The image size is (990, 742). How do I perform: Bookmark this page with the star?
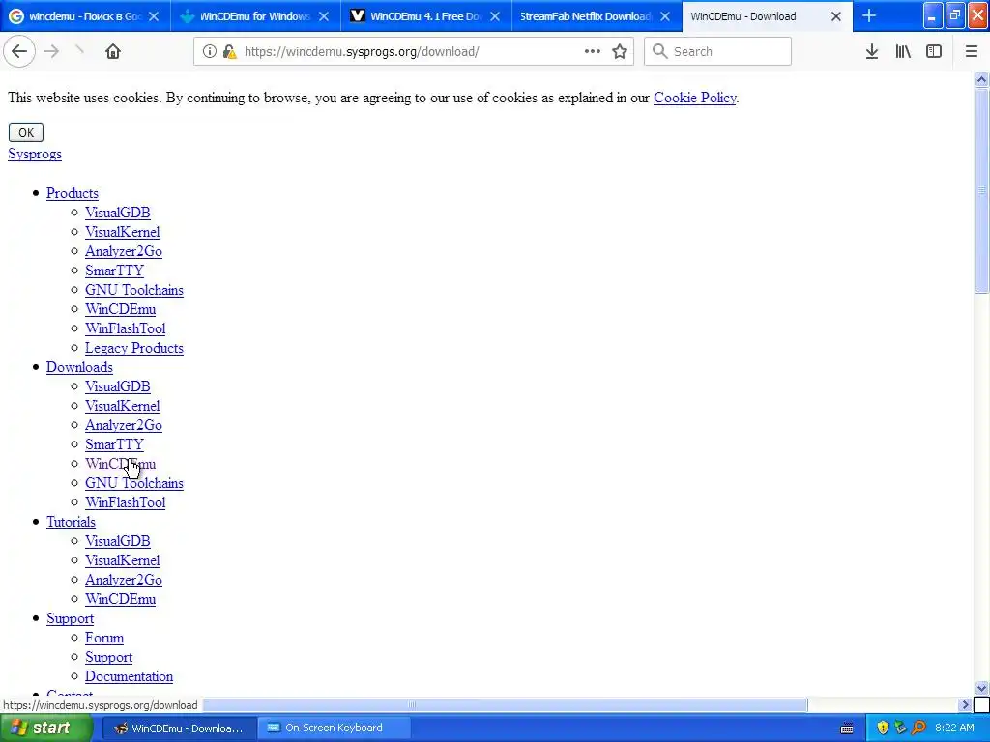[620, 51]
